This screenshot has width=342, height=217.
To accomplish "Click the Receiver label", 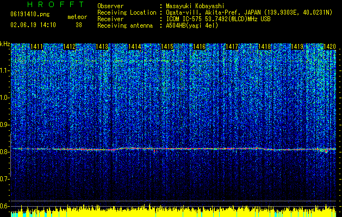I will point(110,19).
